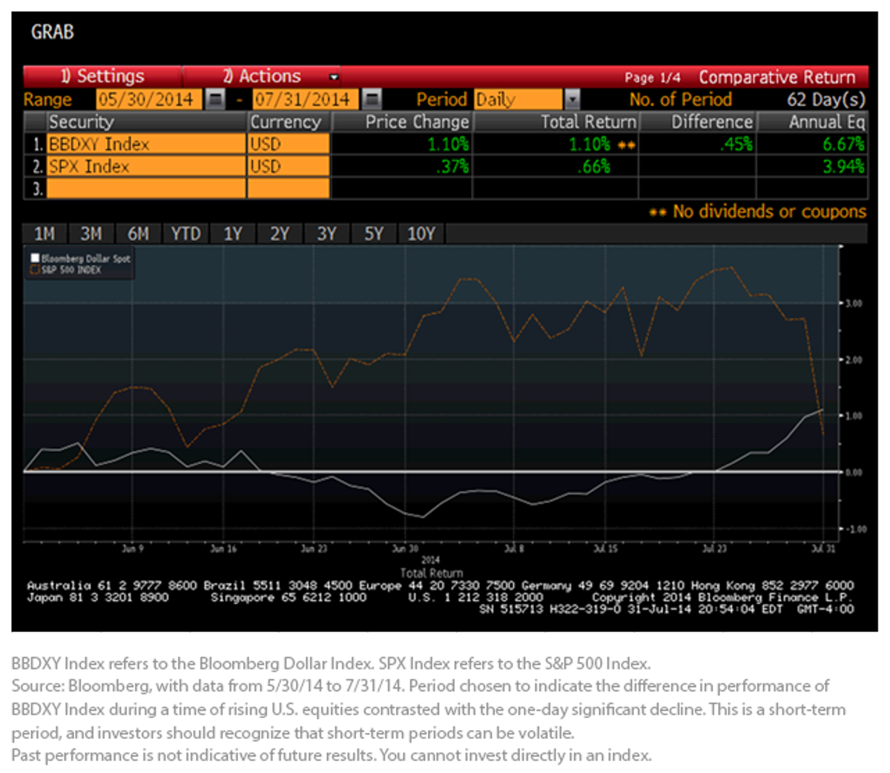Image resolution: width=890 pixels, height=773 pixels.
Task: Select the 1M time range tab
Action: (x=44, y=234)
